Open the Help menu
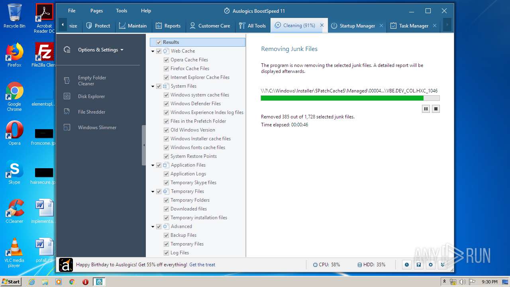 click(x=146, y=11)
